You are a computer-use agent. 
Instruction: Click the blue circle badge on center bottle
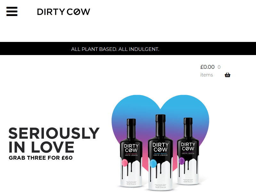(153, 164)
